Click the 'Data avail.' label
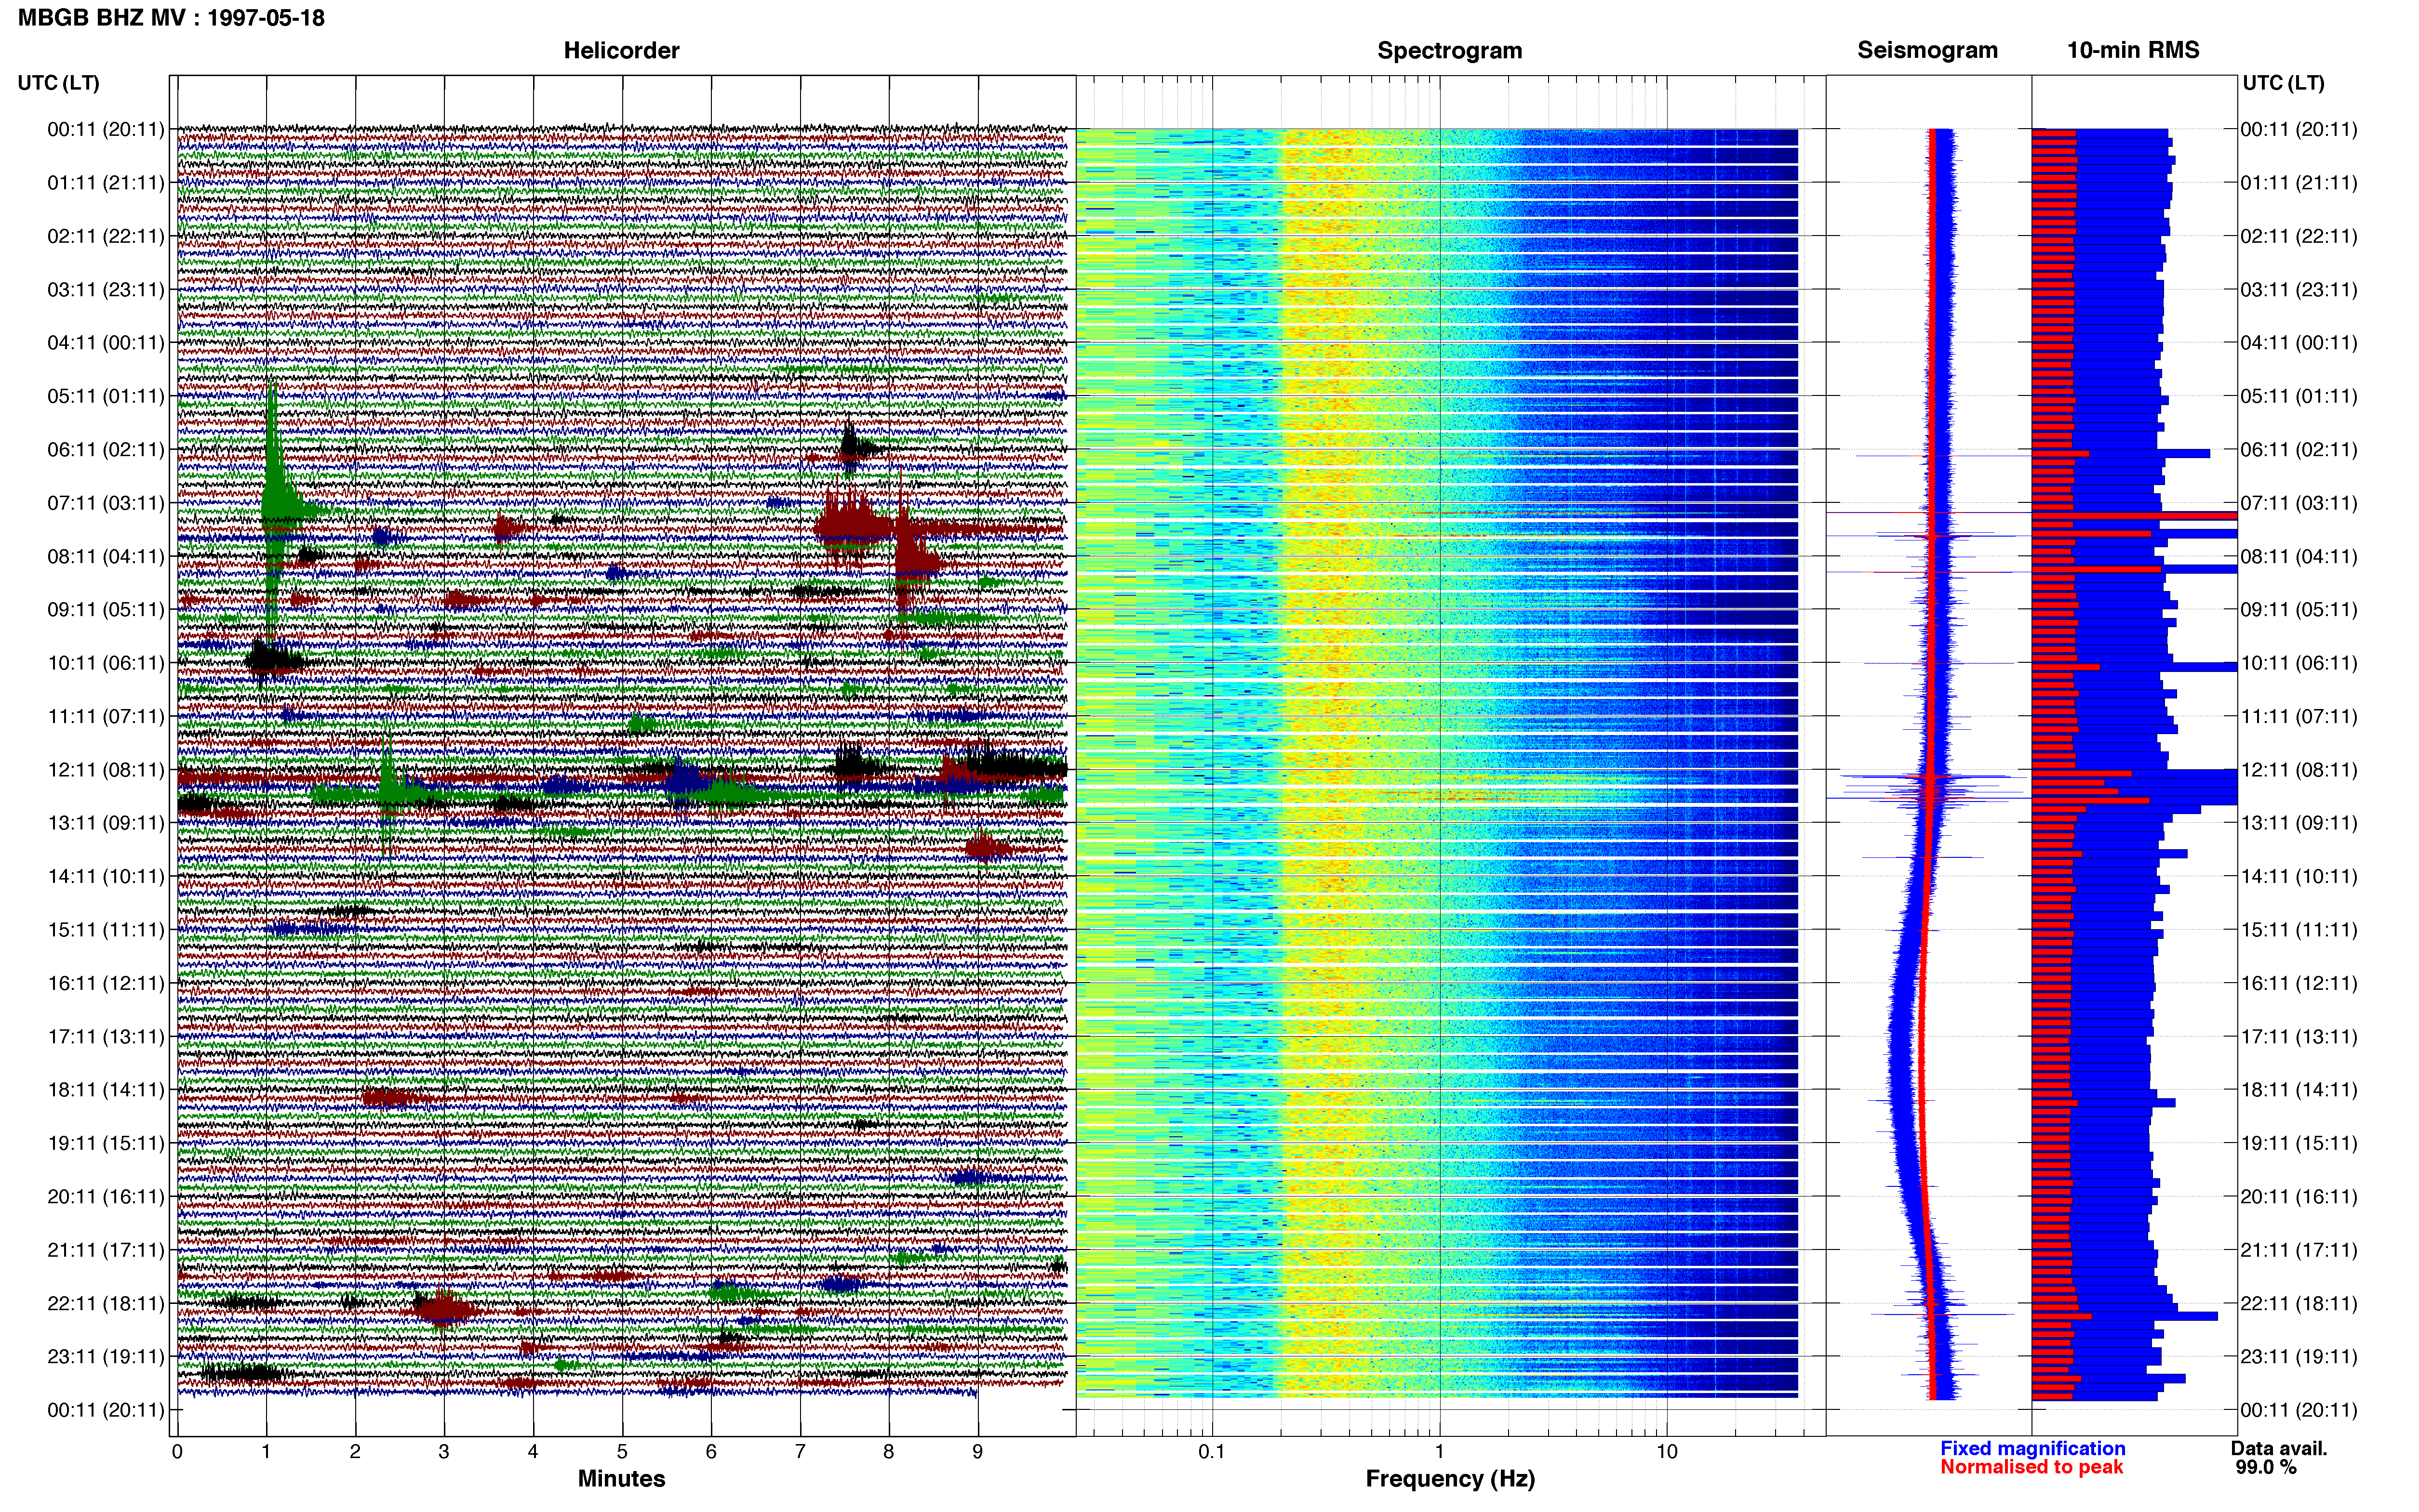 tap(2279, 1449)
